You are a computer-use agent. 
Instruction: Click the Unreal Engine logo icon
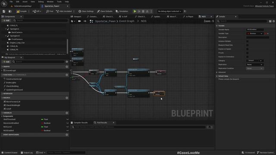(x=4, y=3)
